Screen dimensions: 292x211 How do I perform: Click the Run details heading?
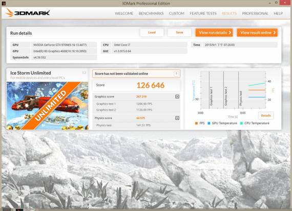21,33
